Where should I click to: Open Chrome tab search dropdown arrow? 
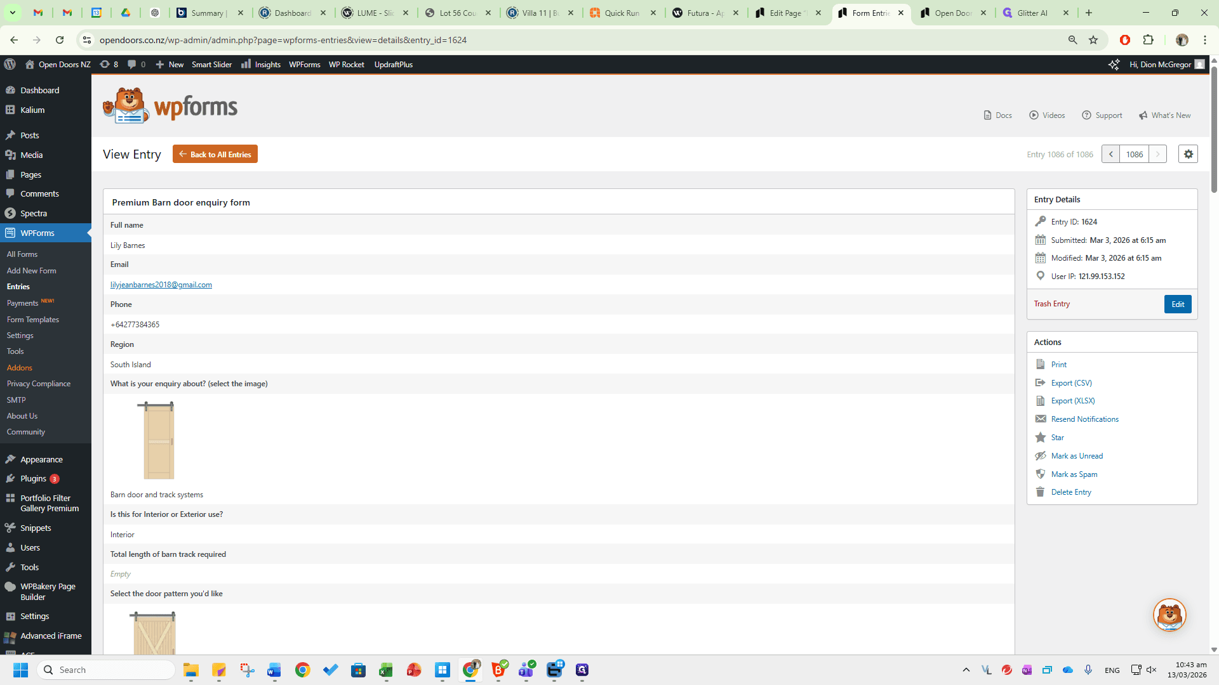pos(12,13)
